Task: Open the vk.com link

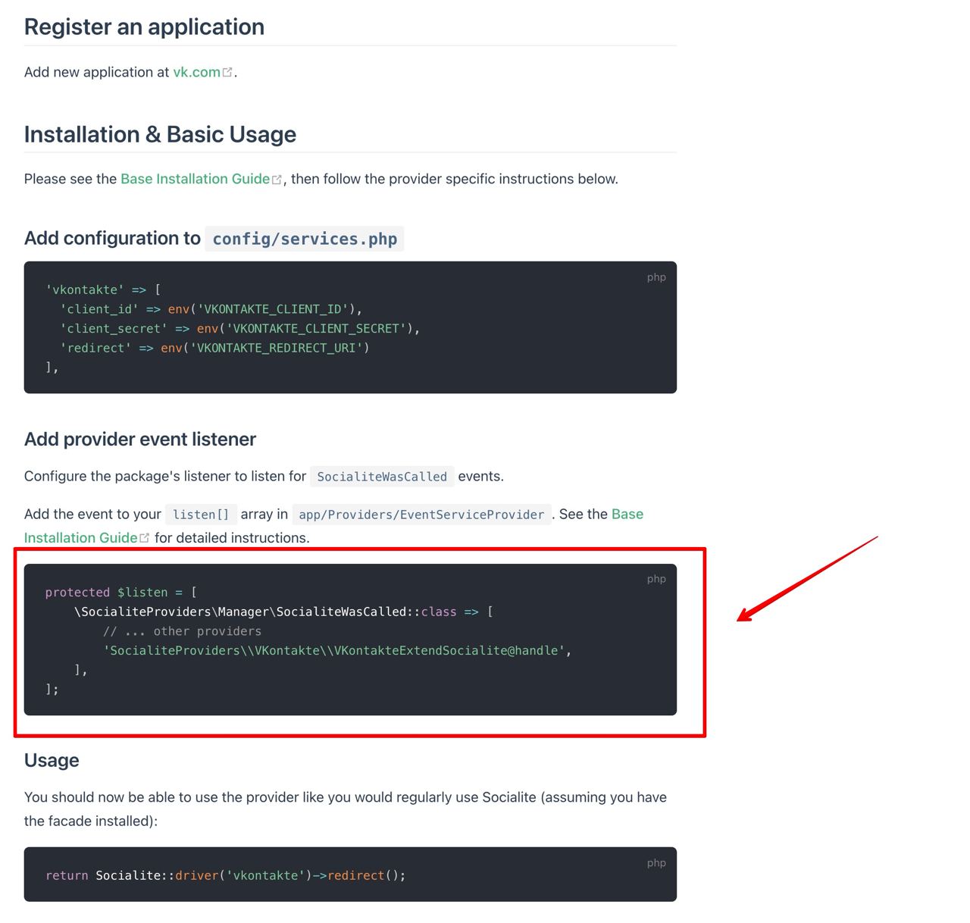Action: tap(197, 72)
